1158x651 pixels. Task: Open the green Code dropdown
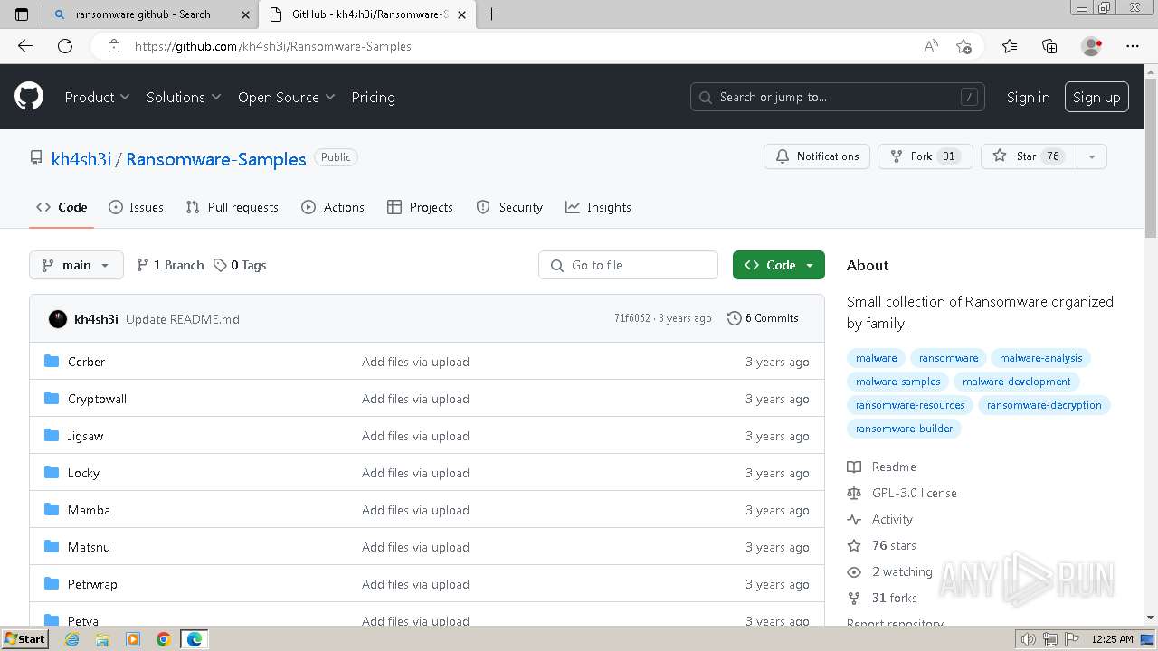pos(779,265)
